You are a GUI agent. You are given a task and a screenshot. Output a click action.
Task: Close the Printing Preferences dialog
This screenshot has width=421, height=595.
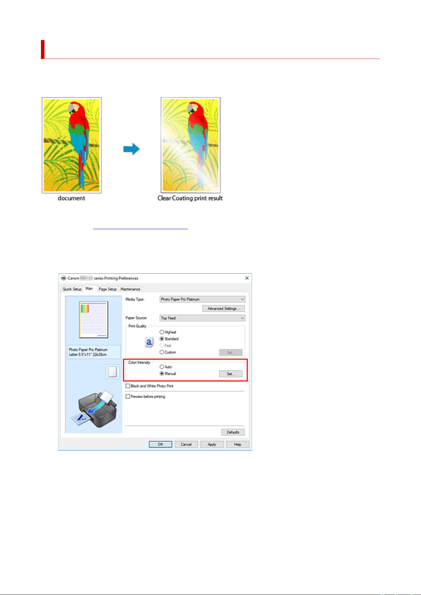coord(247,278)
